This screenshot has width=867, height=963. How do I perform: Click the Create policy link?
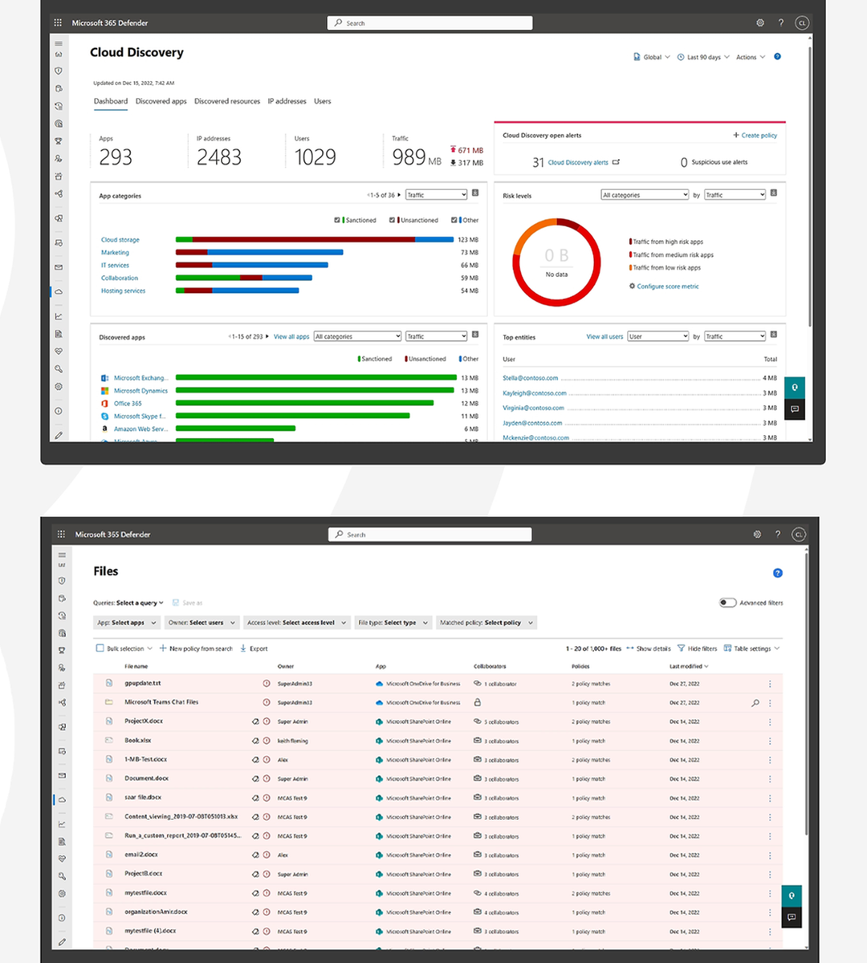click(755, 136)
